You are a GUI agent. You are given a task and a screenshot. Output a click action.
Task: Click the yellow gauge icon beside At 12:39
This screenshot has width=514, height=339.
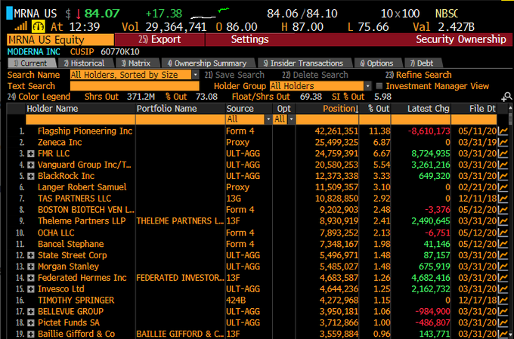39,26
